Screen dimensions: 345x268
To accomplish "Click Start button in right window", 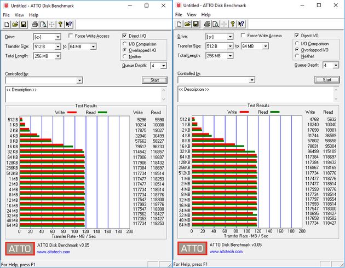I will coord(327,80).
